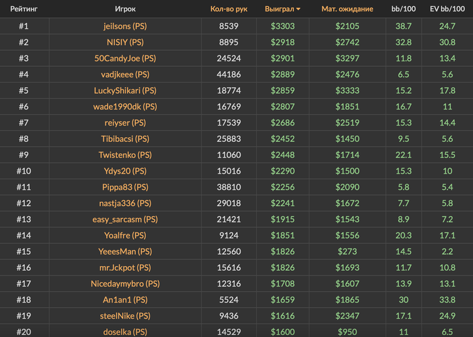Select Tibibacsi (PS) player entry
This screenshot has width=473, height=337.
[125, 138]
